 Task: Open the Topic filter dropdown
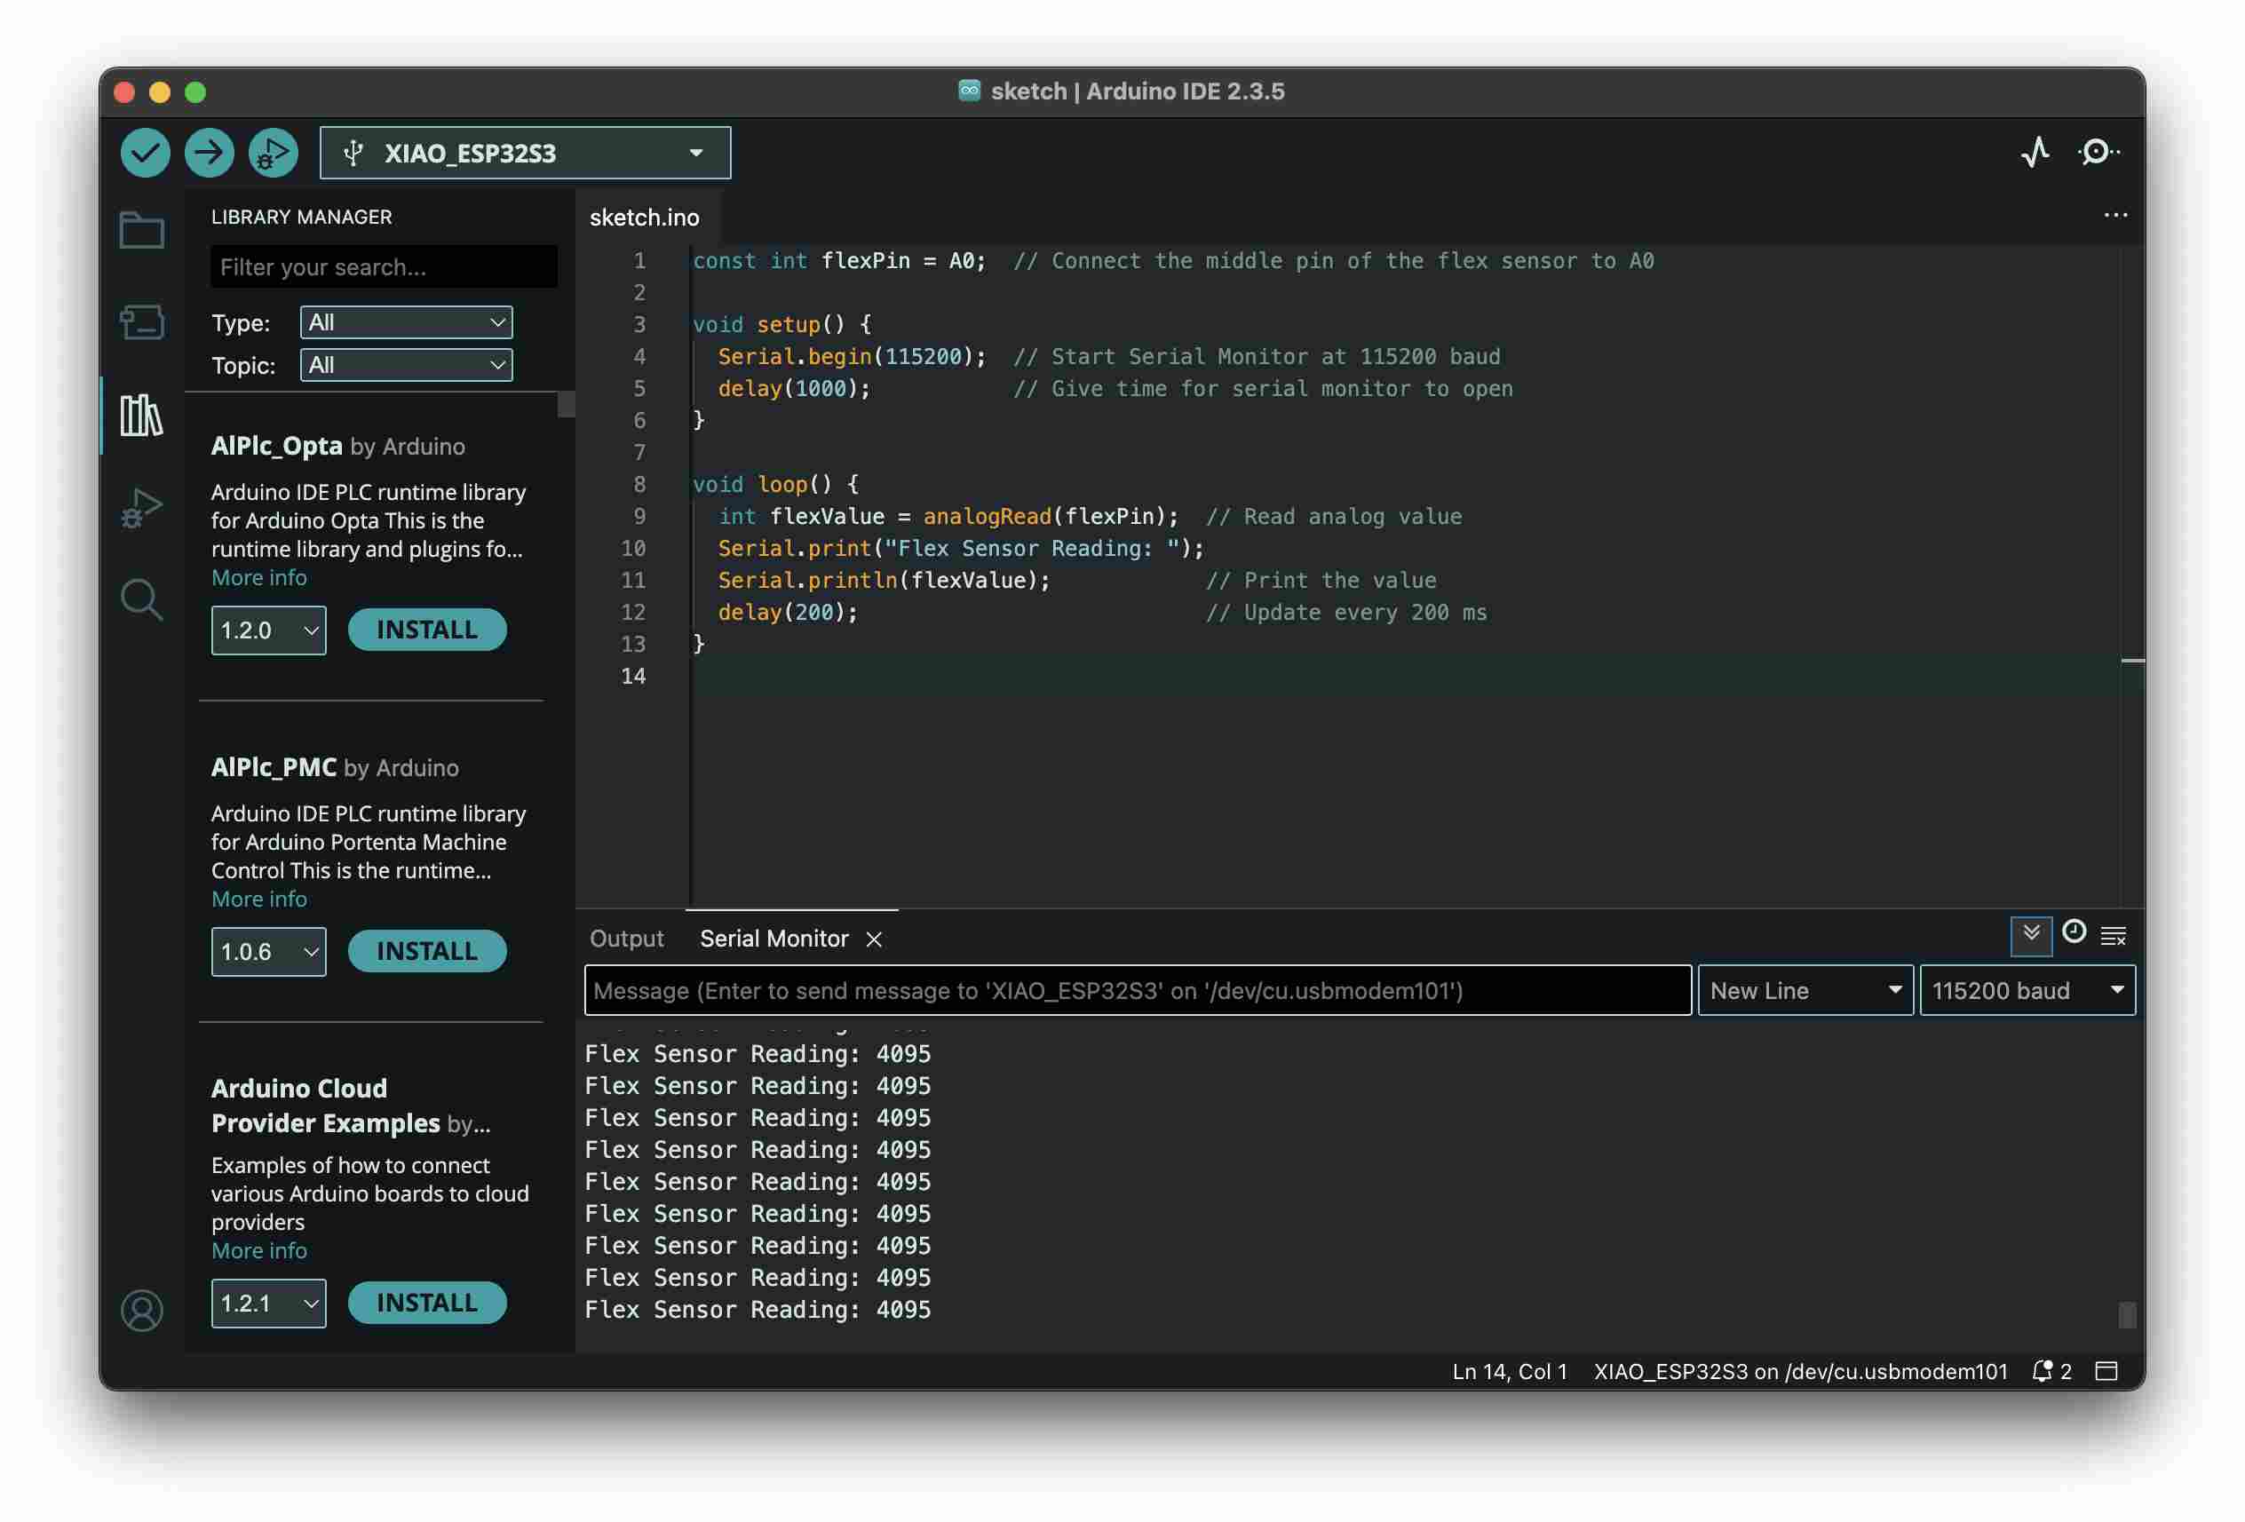pos(406,365)
